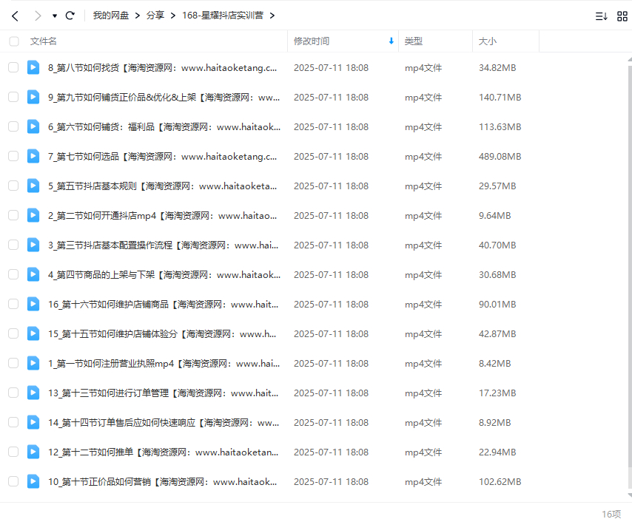Expand chevron after 168-星耀抖店实训营 breadcrumb
Screen dimensions: 632x519
point(272,16)
